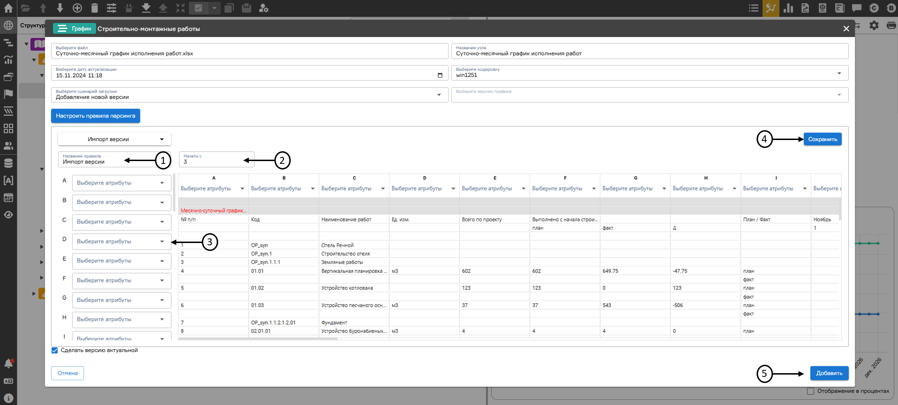Viewport: 898px width, 405px height.
Task: Click the 'Добавить' button
Action: pyautogui.click(x=829, y=373)
